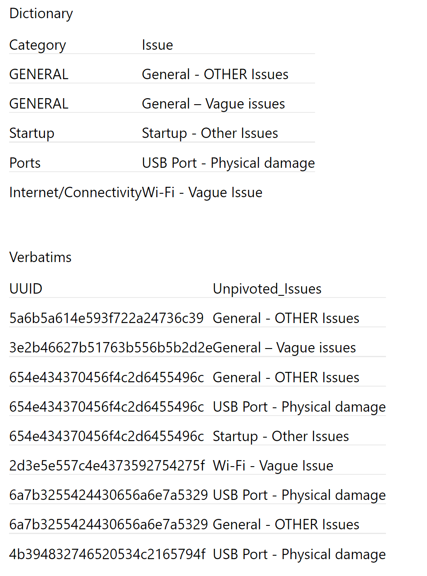Select USB Port - Physical damage dictionary cell

pos(228,163)
